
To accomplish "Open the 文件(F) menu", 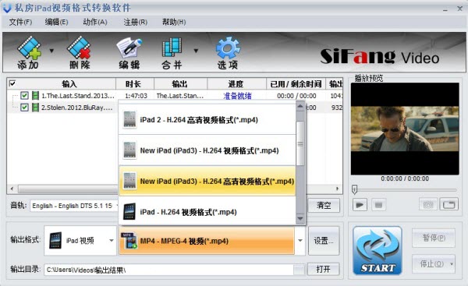I will click(20, 22).
